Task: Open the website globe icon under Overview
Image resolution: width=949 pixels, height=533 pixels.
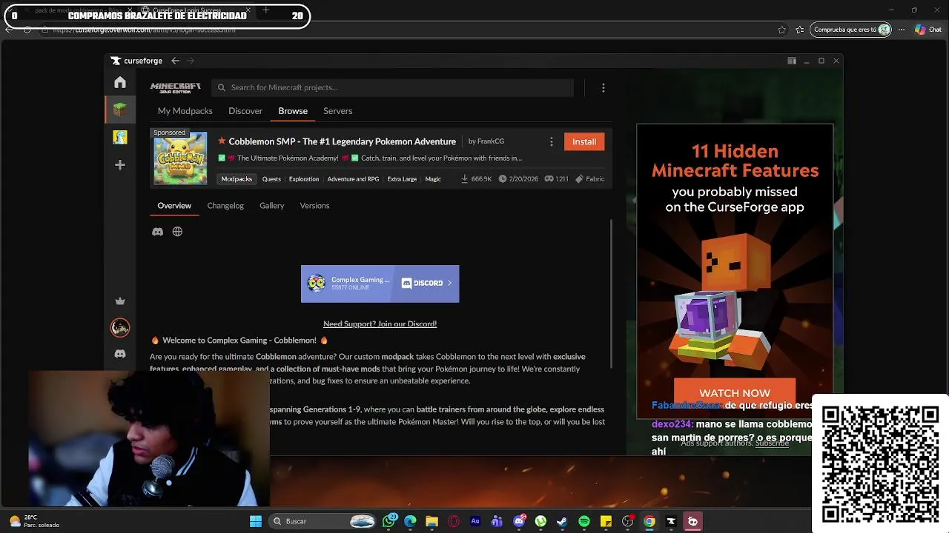Action: (x=177, y=232)
